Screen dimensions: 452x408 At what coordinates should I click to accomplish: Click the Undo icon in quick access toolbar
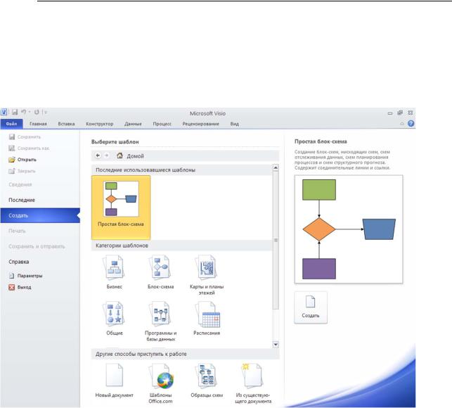(24, 112)
